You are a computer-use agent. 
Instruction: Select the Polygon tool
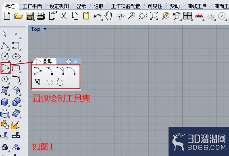click(5, 79)
